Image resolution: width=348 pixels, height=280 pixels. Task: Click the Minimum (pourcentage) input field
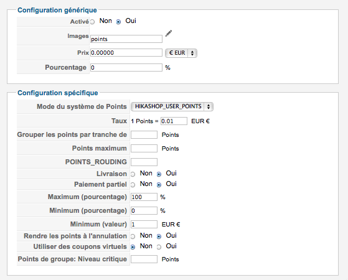(x=144, y=210)
